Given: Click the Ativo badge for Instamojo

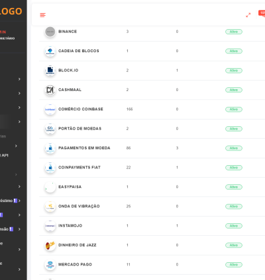Looking at the screenshot, I should tap(234, 226).
